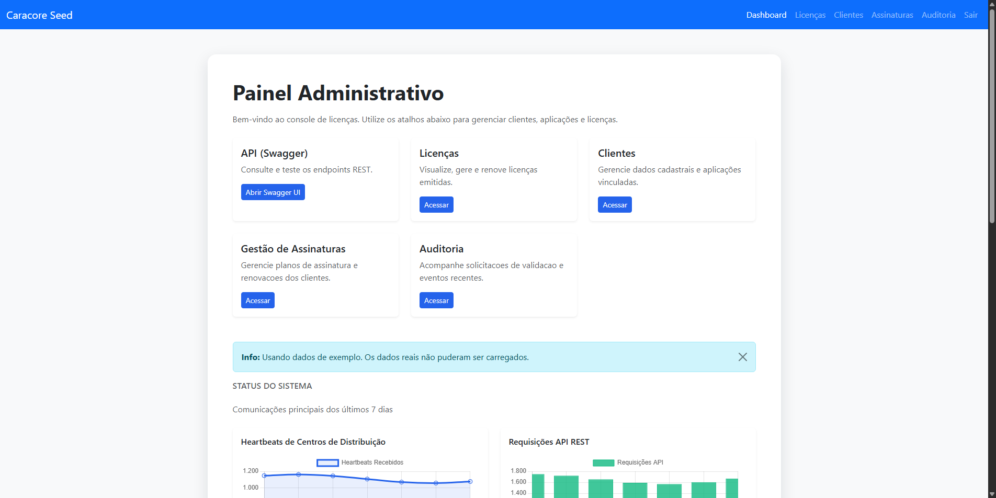Viewport: 996px width, 498px height.
Task: Dismiss the info alert about example data
Action: pos(742,357)
